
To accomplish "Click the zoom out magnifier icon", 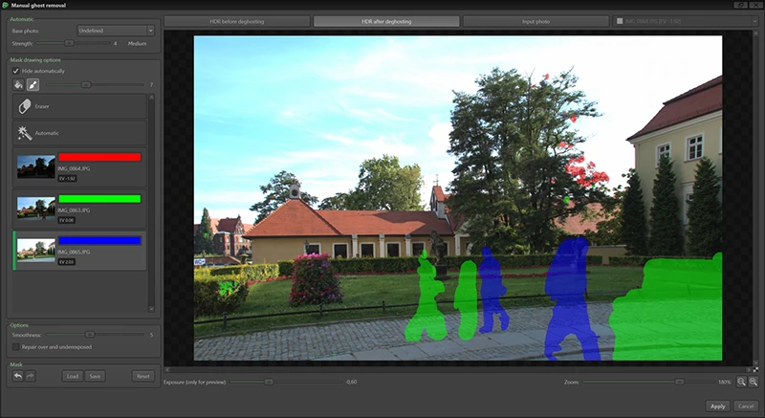I will (x=754, y=382).
